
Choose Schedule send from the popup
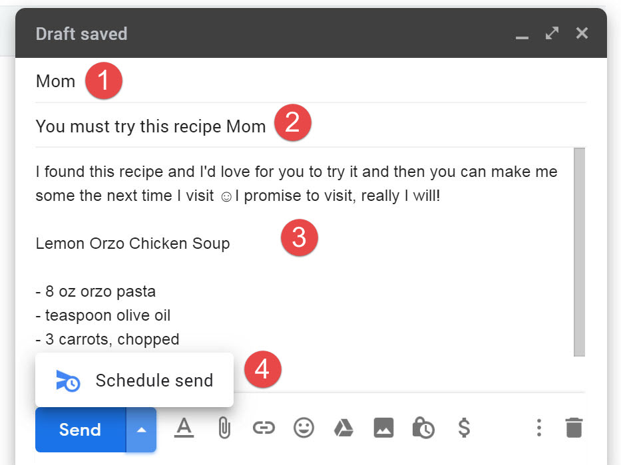(134, 380)
